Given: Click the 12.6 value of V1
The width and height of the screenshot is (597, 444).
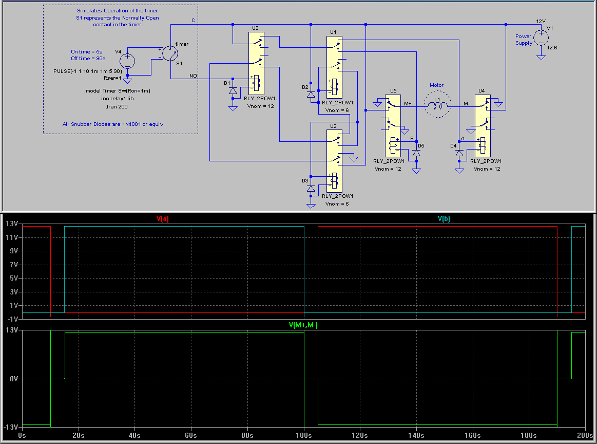Looking at the screenshot, I should 552,48.
